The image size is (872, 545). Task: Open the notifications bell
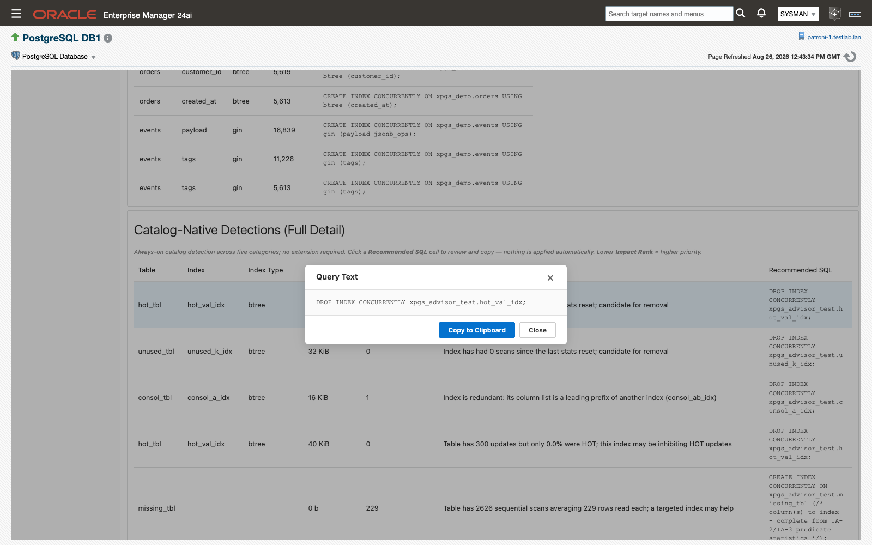pyautogui.click(x=761, y=13)
